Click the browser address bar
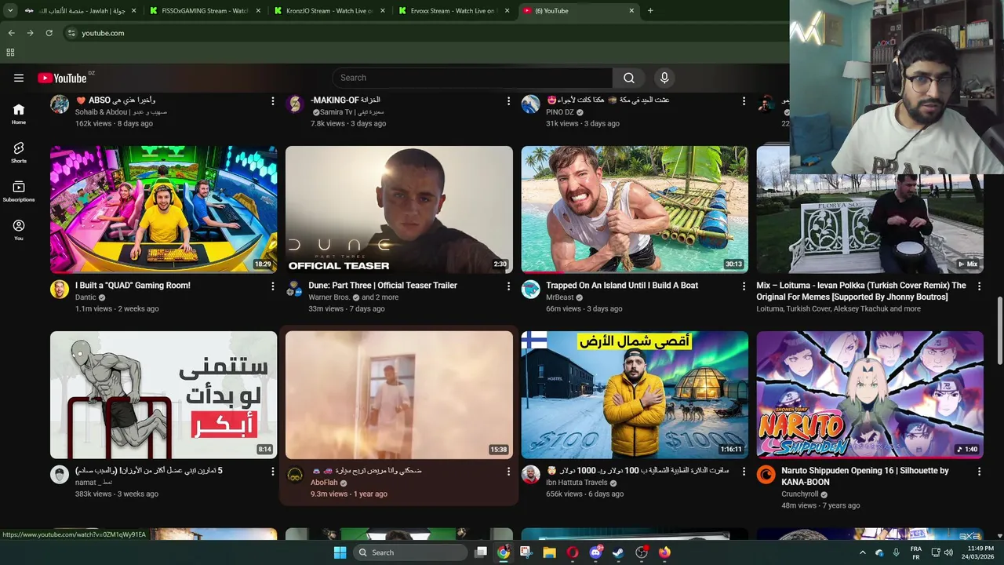The height and width of the screenshot is (565, 1004). click(x=424, y=33)
